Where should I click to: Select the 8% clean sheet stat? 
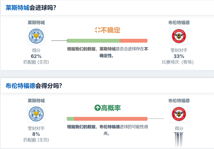[x=36, y=134]
